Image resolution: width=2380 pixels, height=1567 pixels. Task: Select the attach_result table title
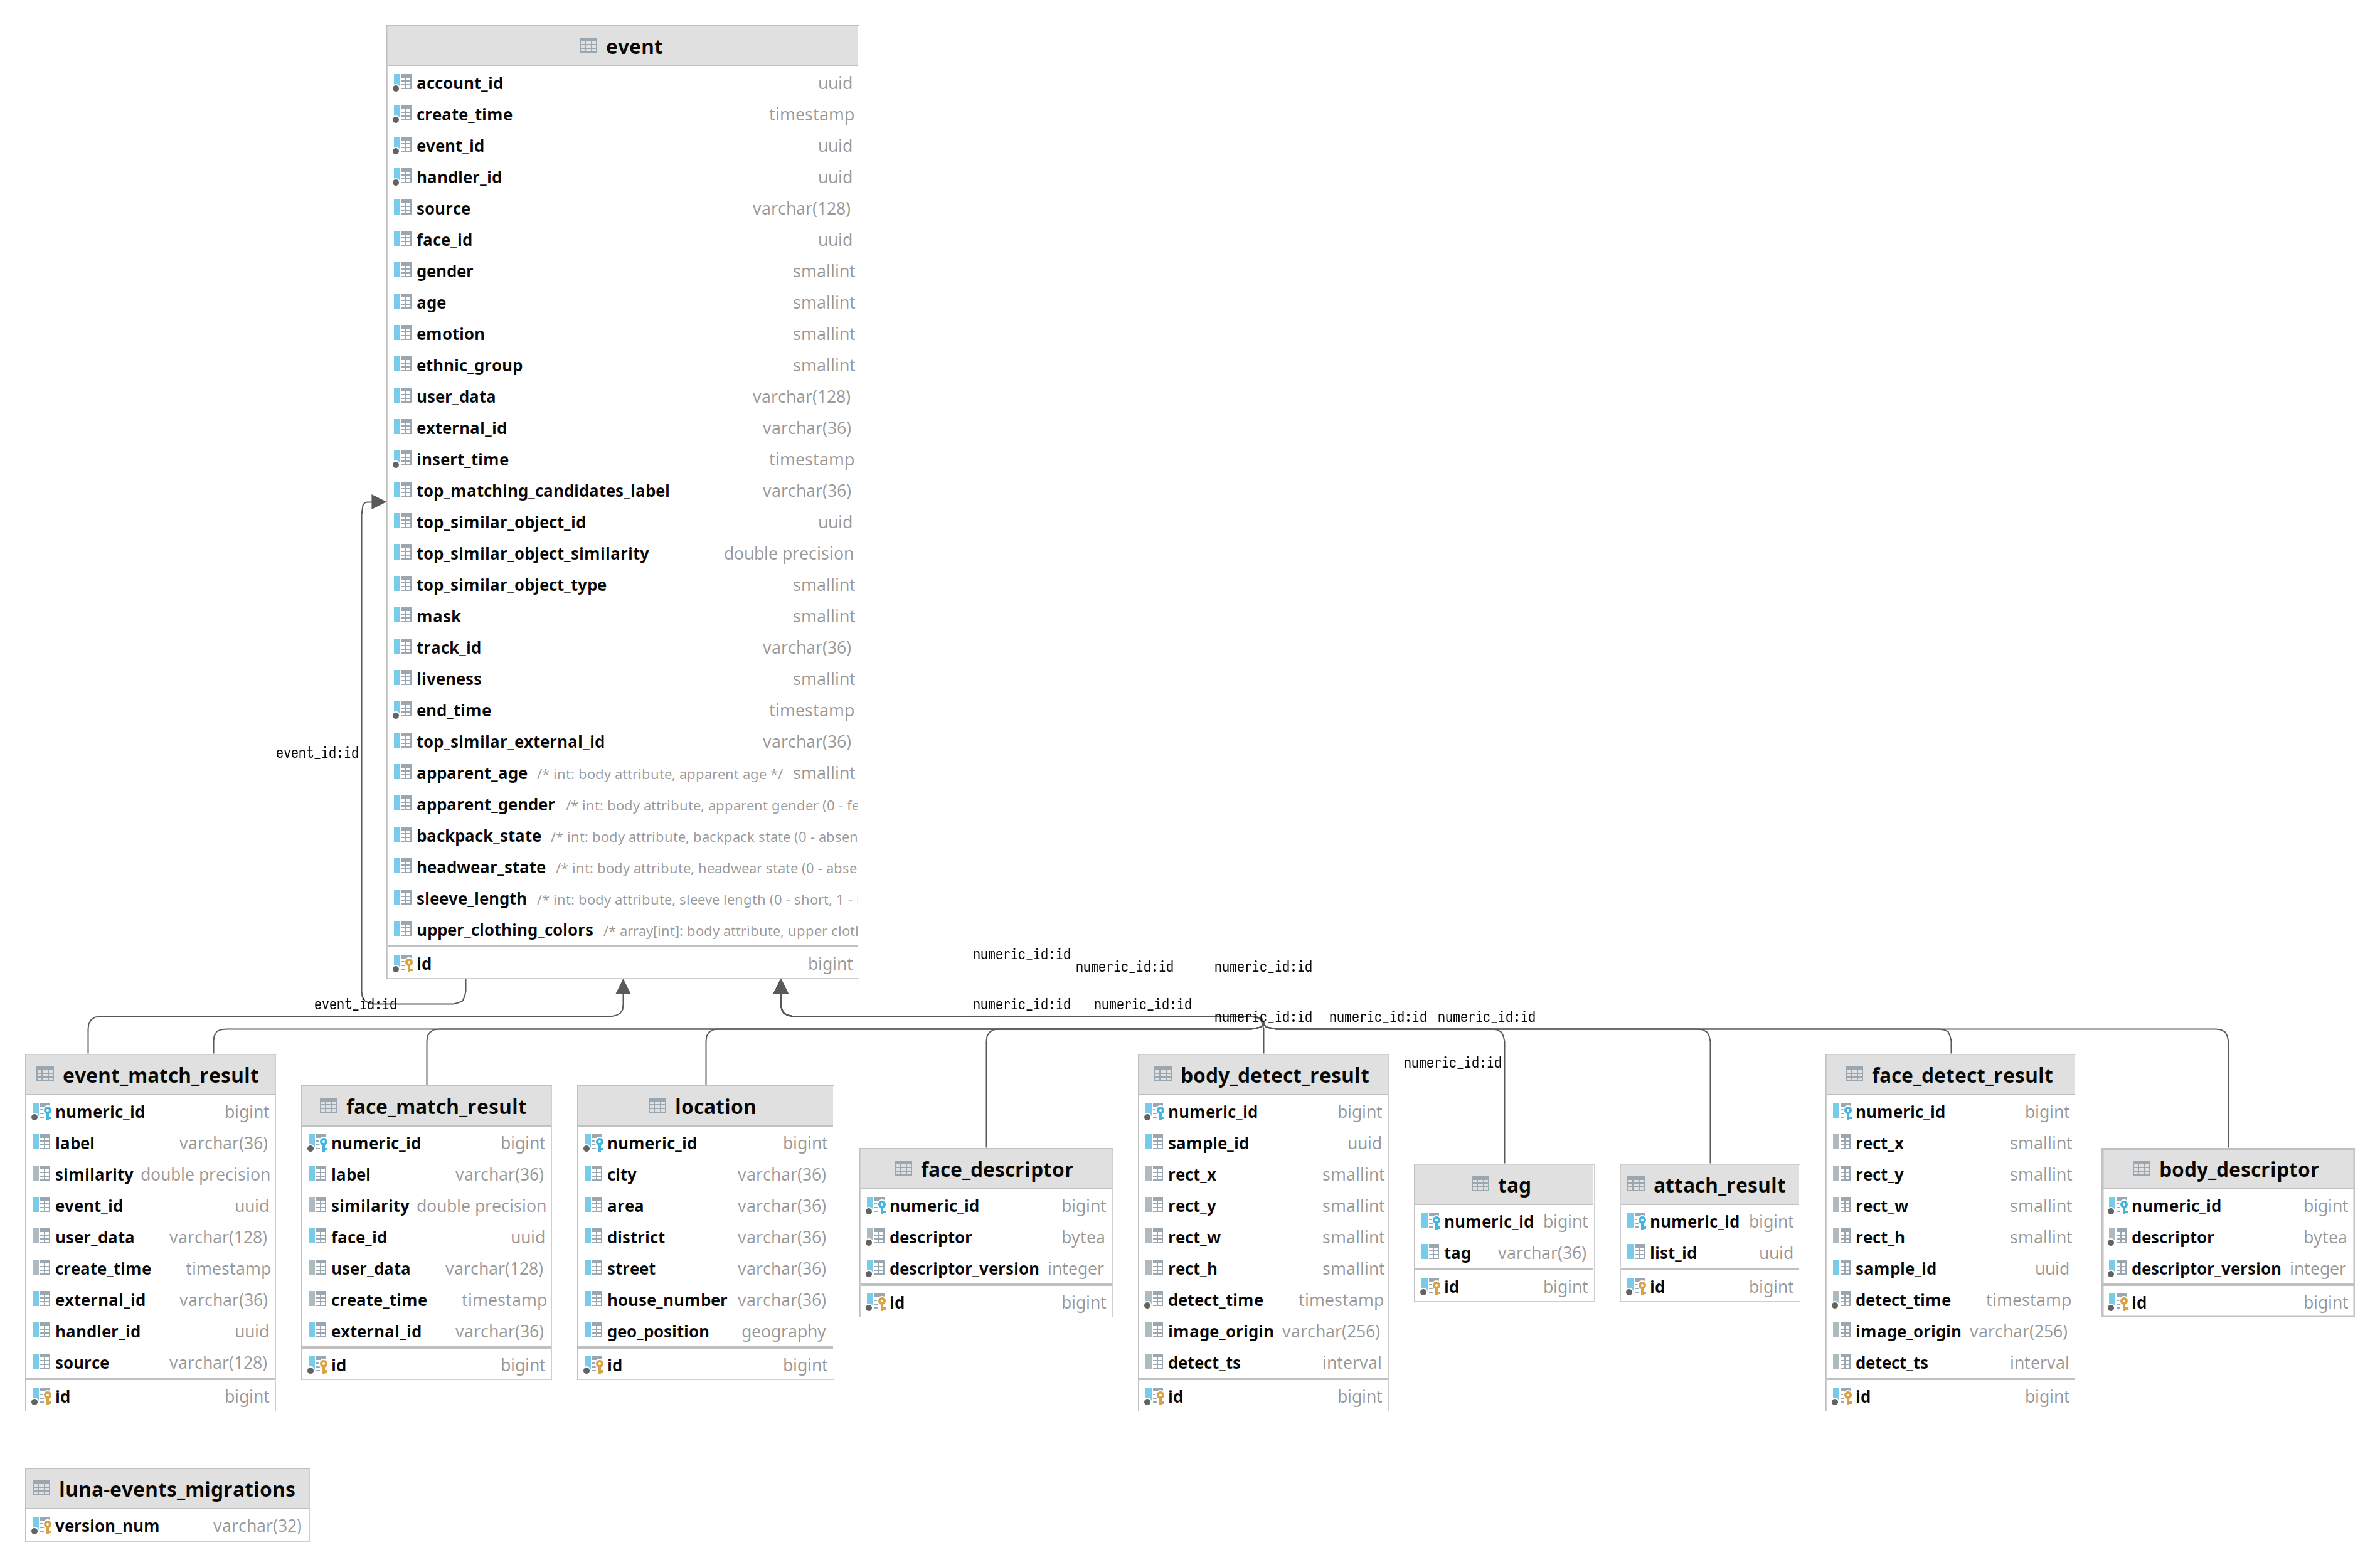click(x=1718, y=1186)
